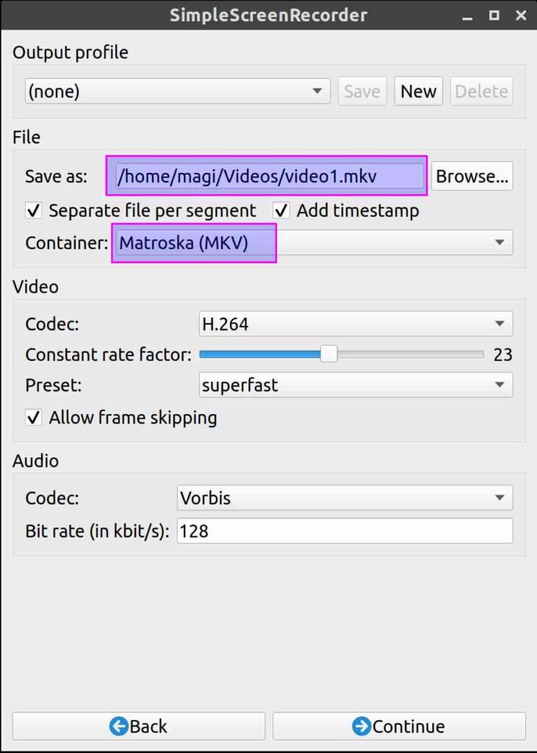This screenshot has width=537, height=753.
Task: Click the Back button with arrow icon
Action: point(138,726)
